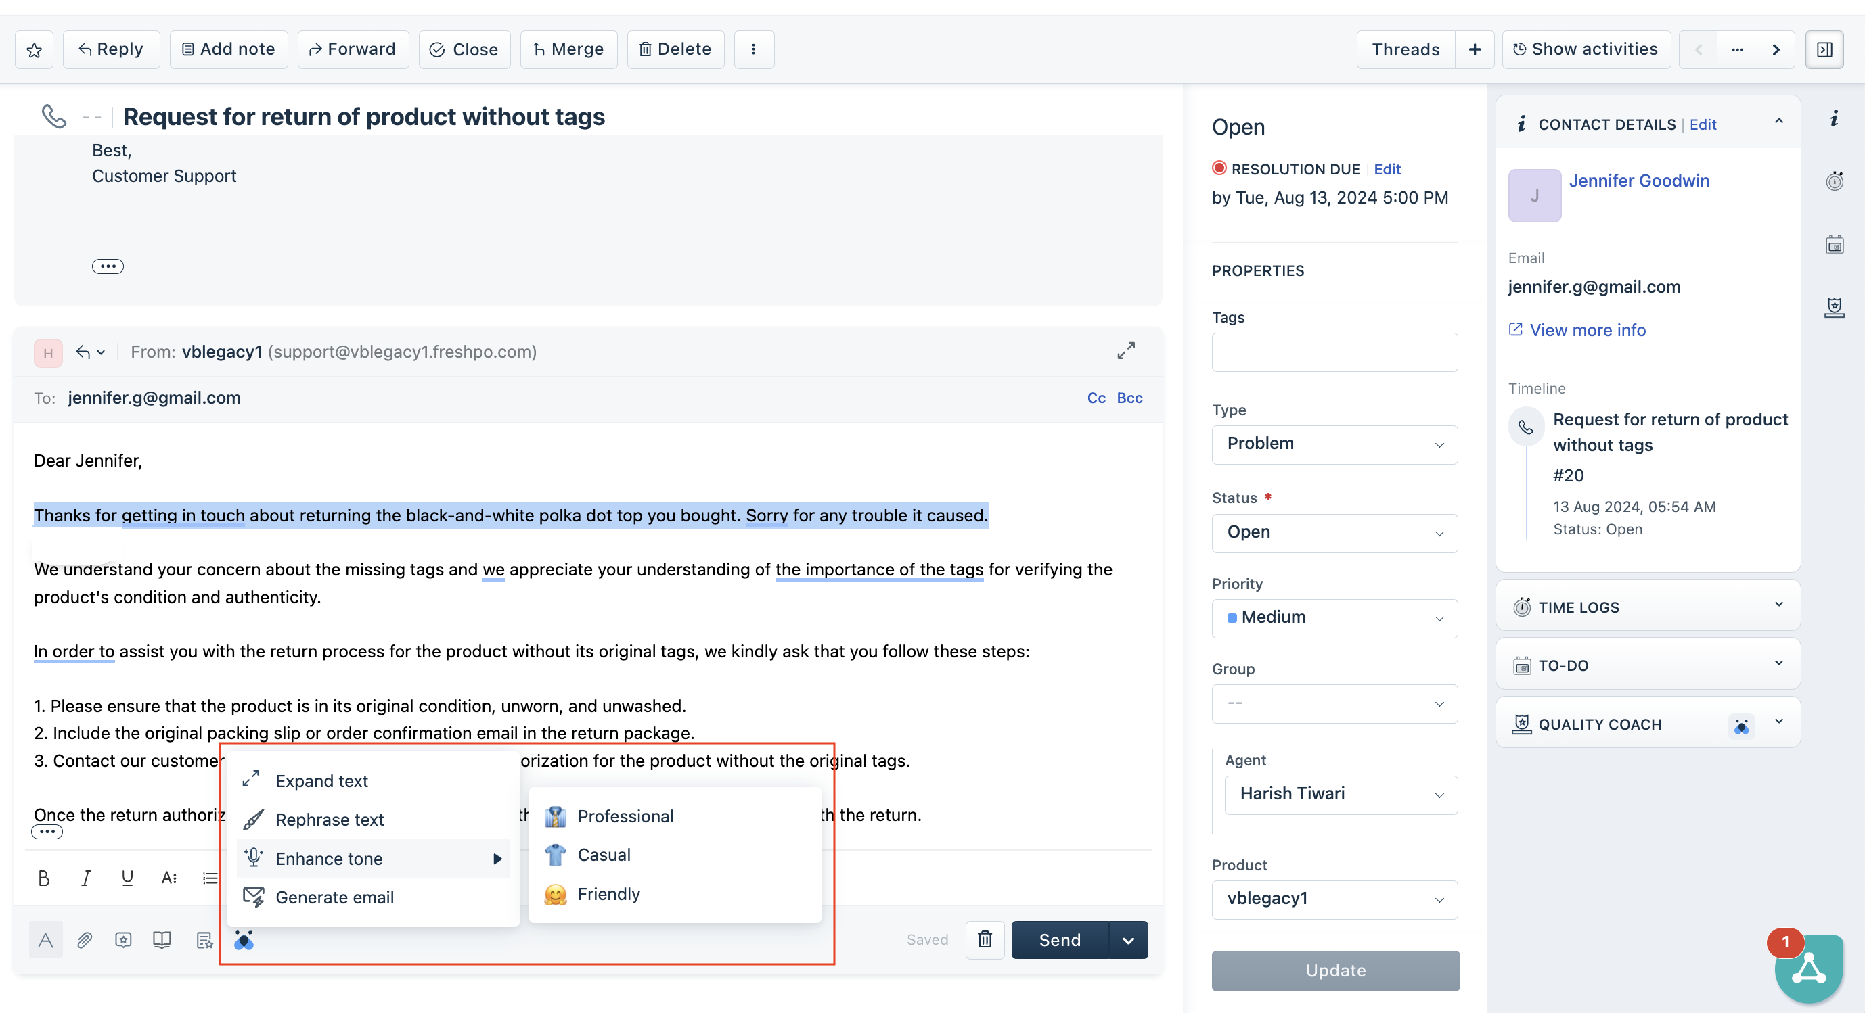This screenshot has width=1865, height=1013.
Task: Star this ticket with the star icon
Action: click(x=34, y=50)
